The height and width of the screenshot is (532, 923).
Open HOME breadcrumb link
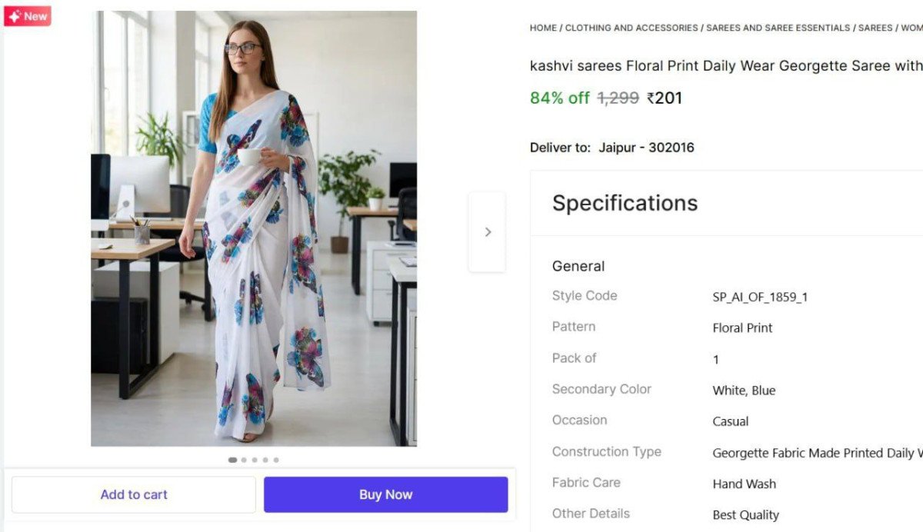pyautogui.click(x=543, y=28)
